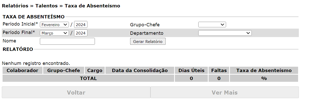The image size is (313, 103).
Task: Expand the Grupo-Chefe dropdown
Action: (x=212, y=25)
